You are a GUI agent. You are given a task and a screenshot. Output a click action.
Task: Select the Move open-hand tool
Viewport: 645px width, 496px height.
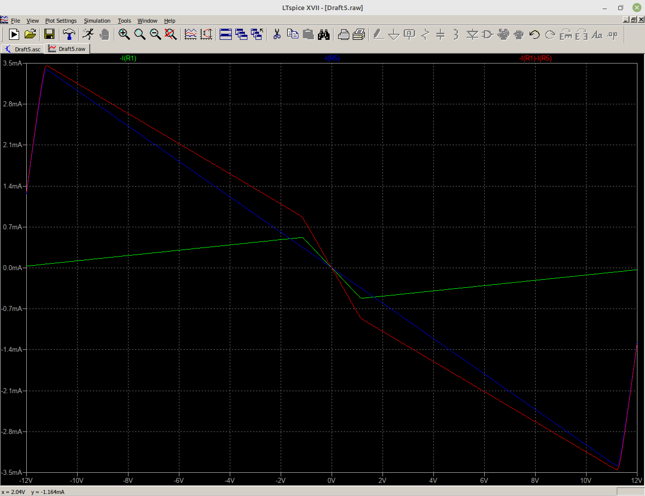[503, 34]
